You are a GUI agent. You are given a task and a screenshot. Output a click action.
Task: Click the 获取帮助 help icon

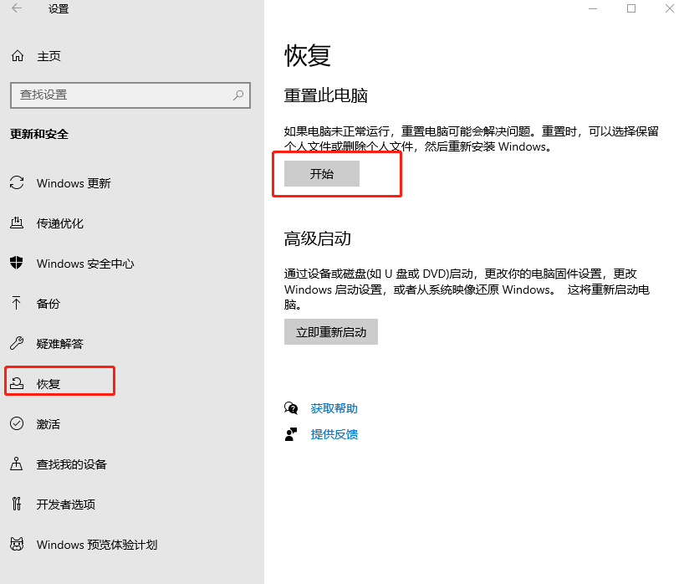pyautogui.click(x=291, y=408)
